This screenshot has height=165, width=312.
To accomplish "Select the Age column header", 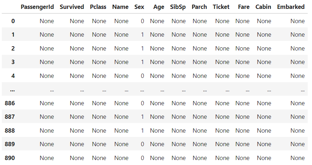I will pos(159,7).
